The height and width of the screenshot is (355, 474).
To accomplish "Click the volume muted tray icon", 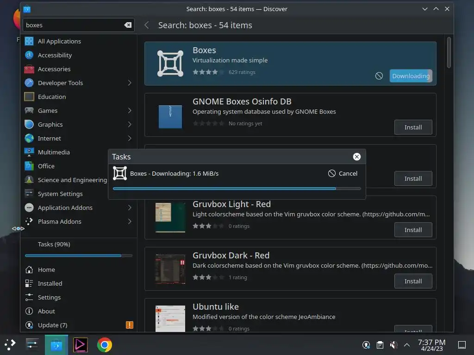I will point(393,345).
